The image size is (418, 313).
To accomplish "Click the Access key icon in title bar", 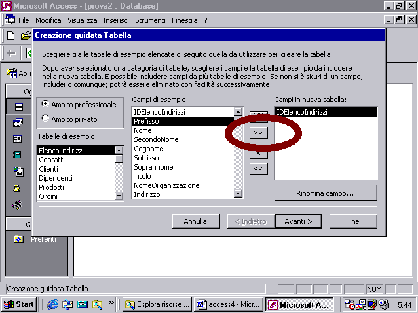I will [7, 6].
